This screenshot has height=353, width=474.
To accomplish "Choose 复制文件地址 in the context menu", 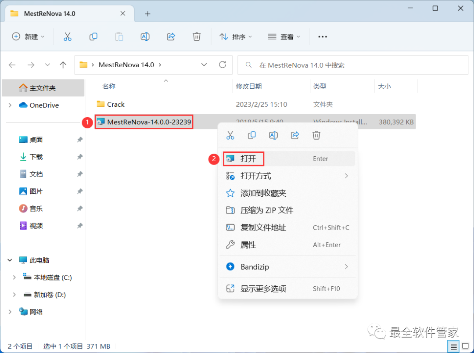I will [x=287, y=227].
